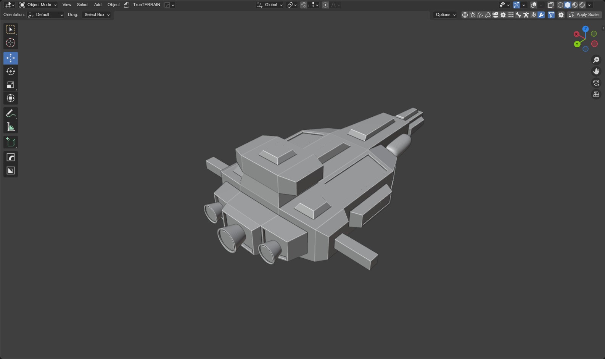The height and width of the screenshot is (359, 605).
Task: Toggle viewport gizmos visibility
Action: (x=516, y=5)
